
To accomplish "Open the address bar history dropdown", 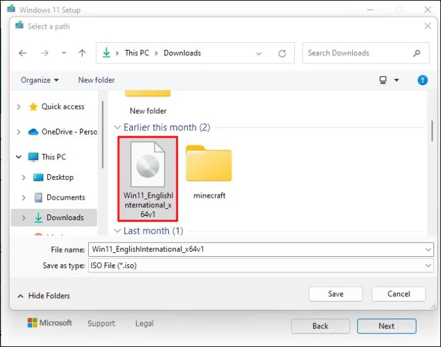I will (x=259, y=53).
